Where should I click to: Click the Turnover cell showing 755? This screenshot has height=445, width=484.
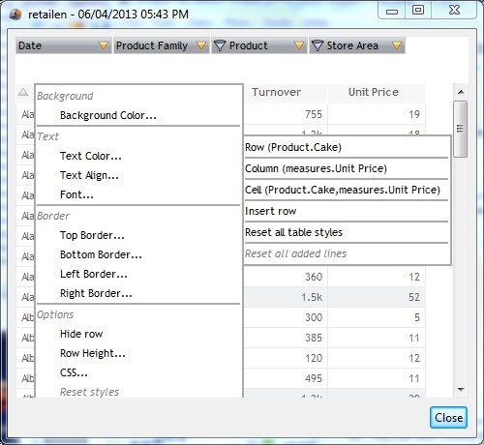point(286,114)
